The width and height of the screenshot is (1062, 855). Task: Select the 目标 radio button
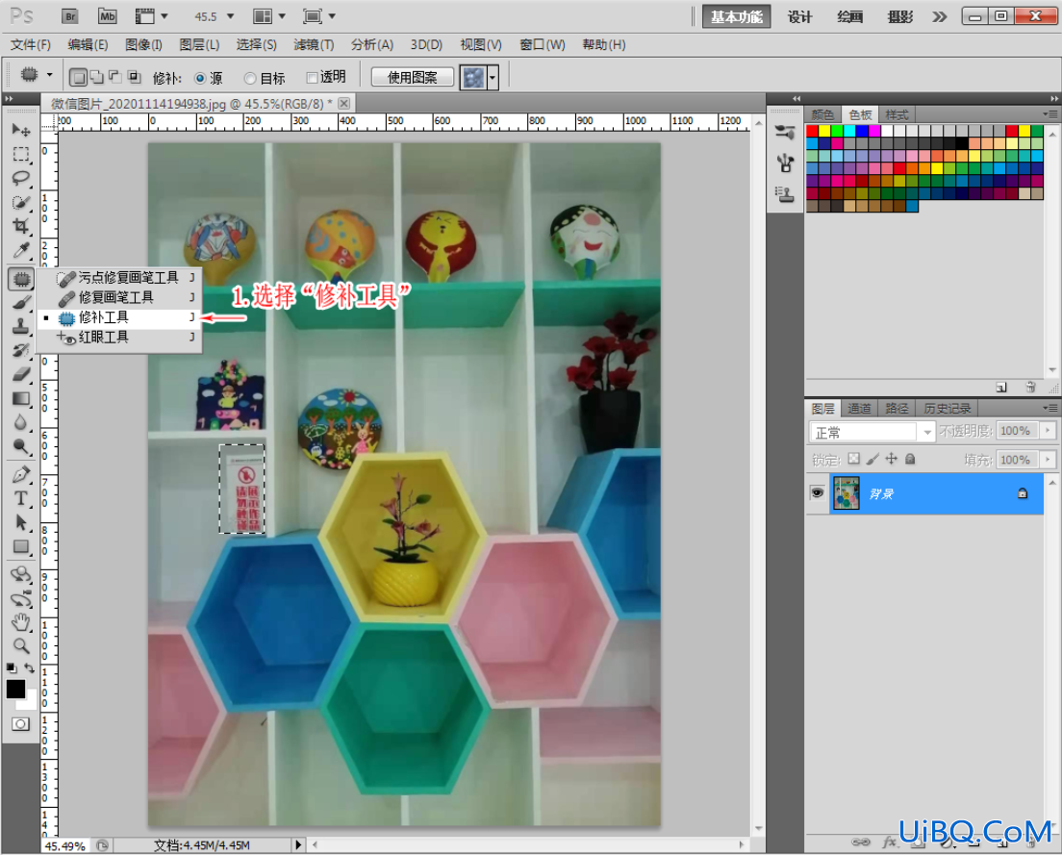coord(250,79)
